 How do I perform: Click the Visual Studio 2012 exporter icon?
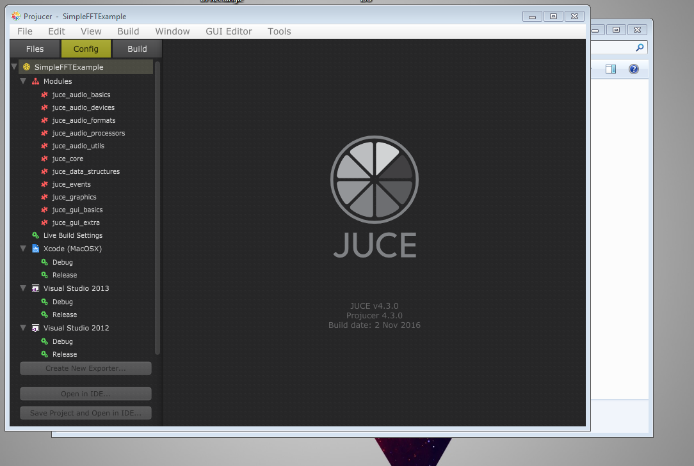[x=35, y=328]
